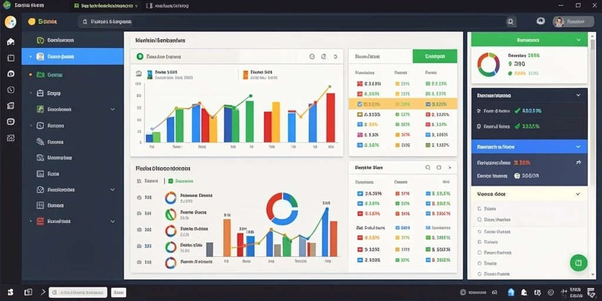Click the first circular icon in bar chart header

coord(312,56)
